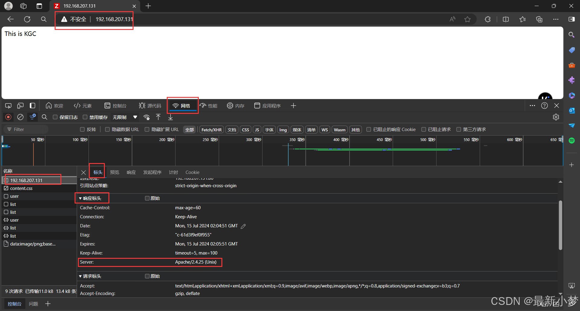Viewport: 580px width, 311px height.
Task: Click the browser address bar URL
Action: click(x=114, y=19)
